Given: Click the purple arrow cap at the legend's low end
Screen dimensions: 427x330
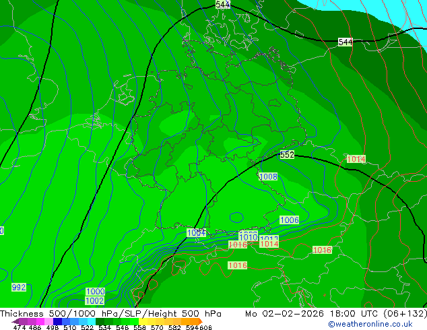Looking at the screenshot, I should [x=15, y=321].
